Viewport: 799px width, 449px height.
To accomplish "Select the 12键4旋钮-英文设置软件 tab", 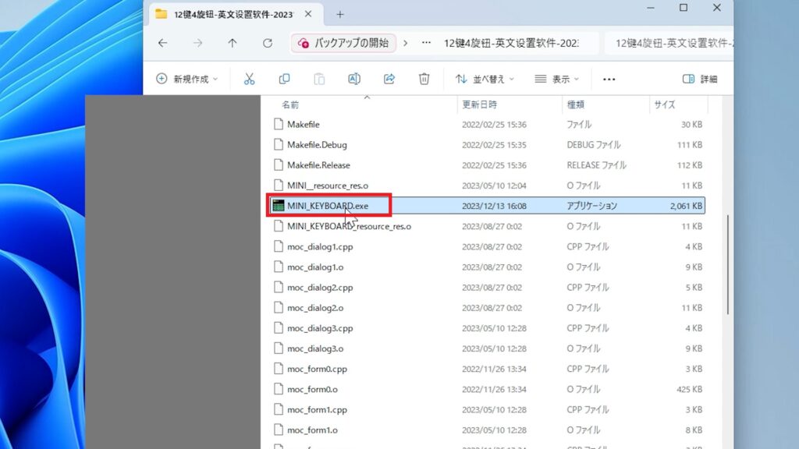I will click(234, 15).
